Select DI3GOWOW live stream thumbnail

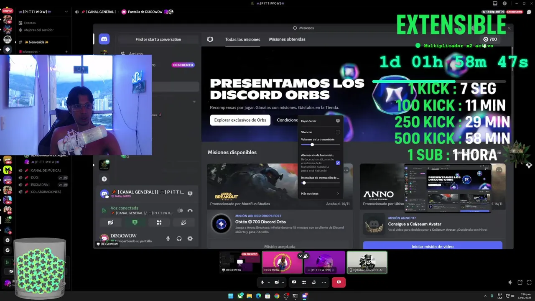(239, 262)
